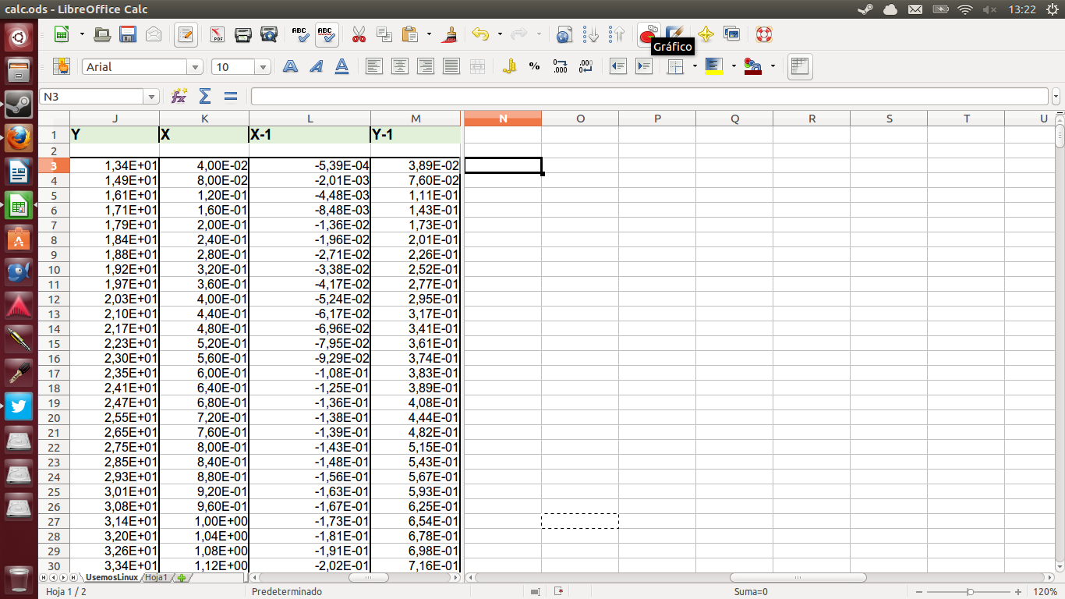Export directly as PDF

217,34
